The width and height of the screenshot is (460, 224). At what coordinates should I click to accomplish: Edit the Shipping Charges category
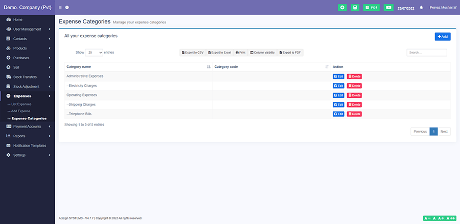click(338, 105)
